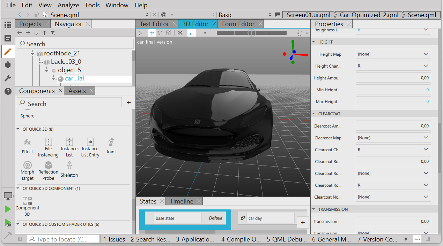The image size is (443, 246).
Task: Open the Height Map dropdown
Action: pyautogui.click(x=393, y=54)
